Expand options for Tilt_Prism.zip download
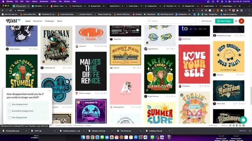This screenshot has height=141, width=252. (141, 131)
